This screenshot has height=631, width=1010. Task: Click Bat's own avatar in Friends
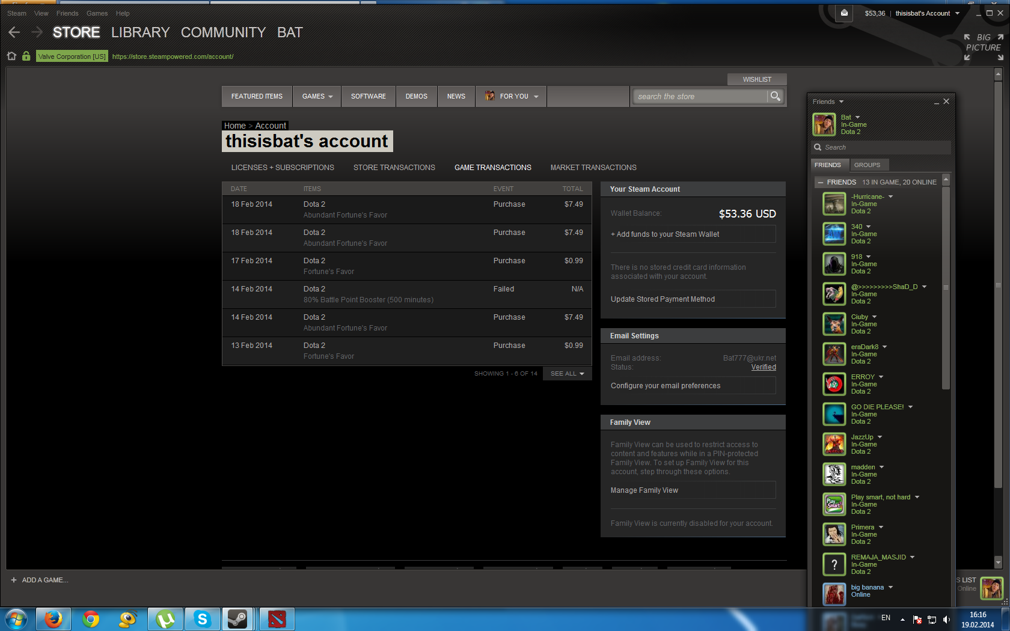(x=824, y=124)
